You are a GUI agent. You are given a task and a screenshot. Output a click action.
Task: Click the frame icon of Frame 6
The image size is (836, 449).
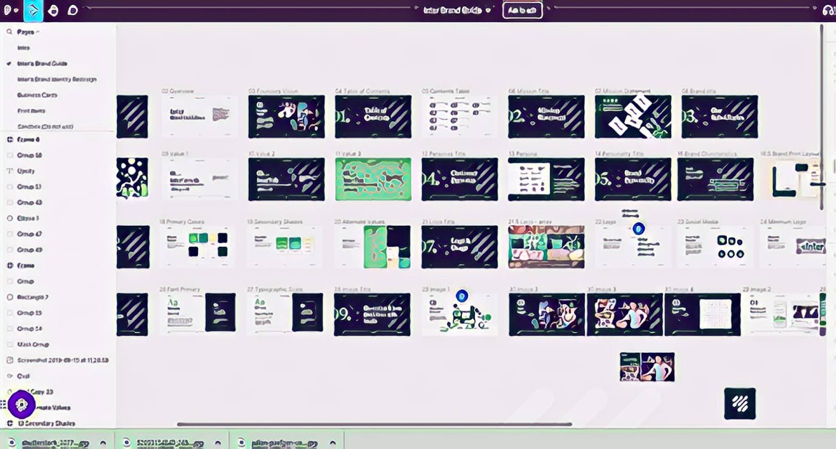[x=9, y=140]
